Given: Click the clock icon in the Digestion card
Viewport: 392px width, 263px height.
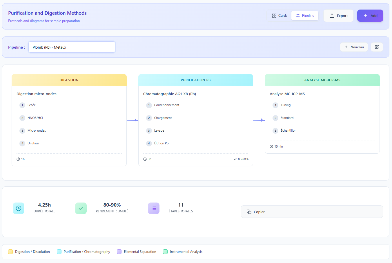Looking at the screenshot, I should pyautogui.click(x=18, y=159).
